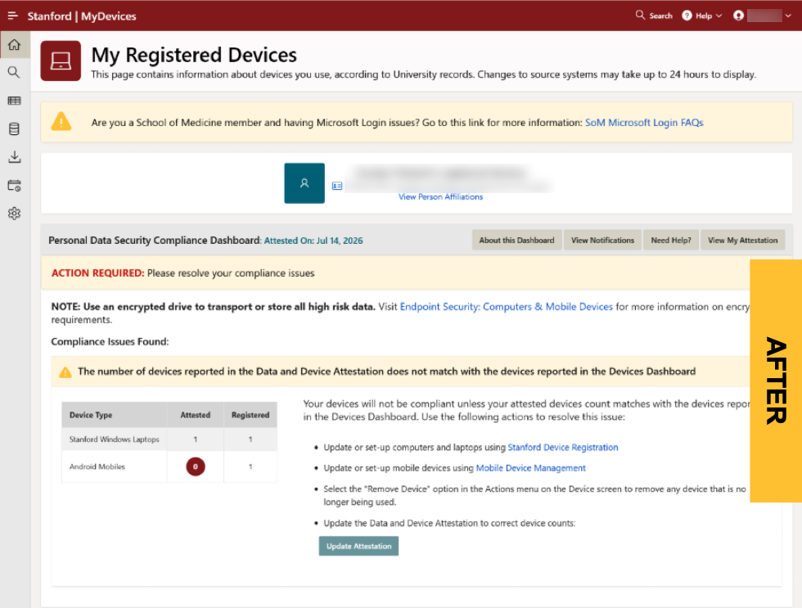Expand the user account dropdown chevron
This screenshot has height=608, width=802.
click(x=788, y=16)
